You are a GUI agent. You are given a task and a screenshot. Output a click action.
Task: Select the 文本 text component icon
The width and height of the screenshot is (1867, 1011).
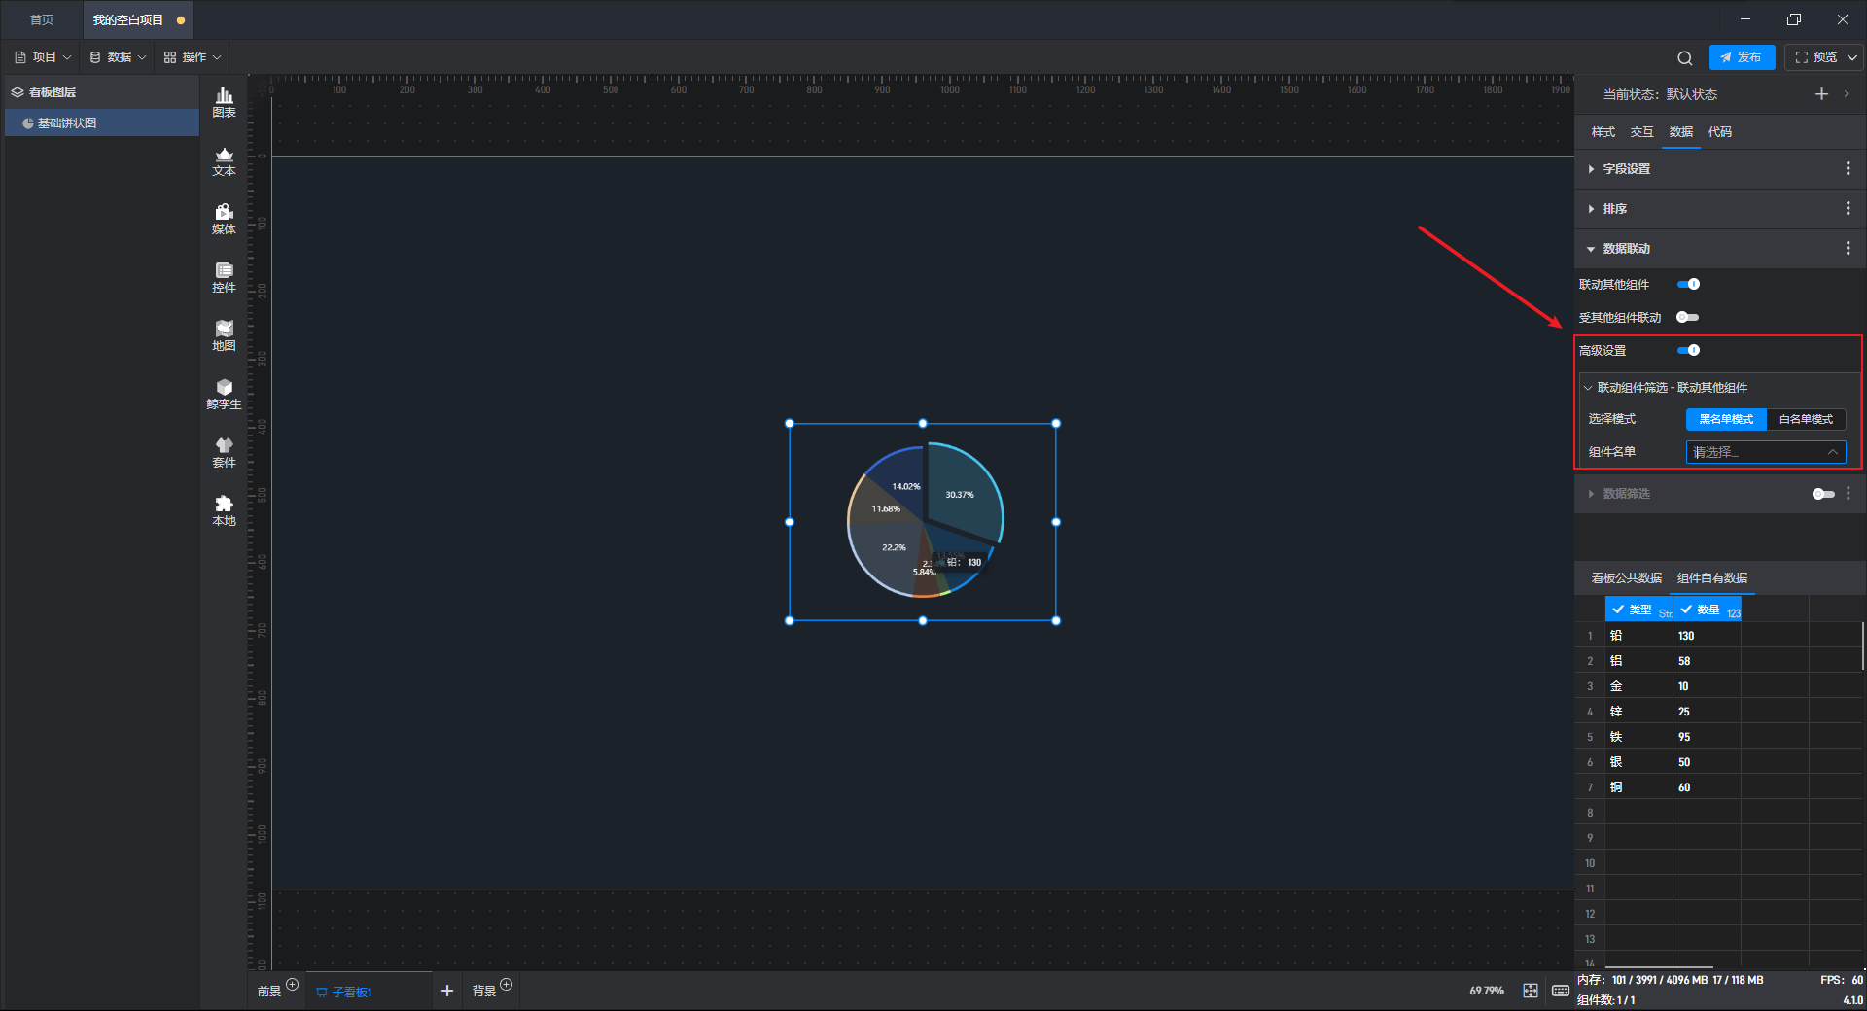pos(224,160)
